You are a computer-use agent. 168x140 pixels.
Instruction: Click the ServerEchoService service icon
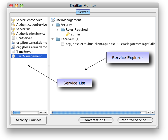(x=13, y=20)
